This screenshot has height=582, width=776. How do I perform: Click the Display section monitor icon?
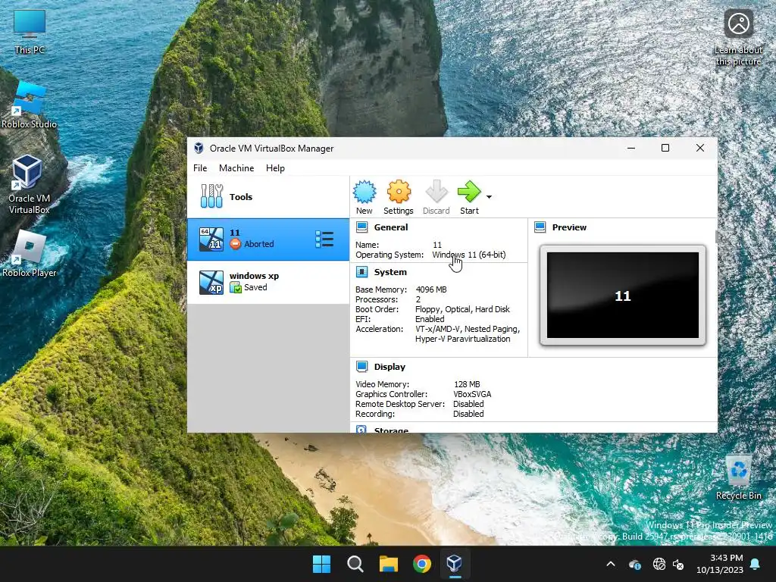(362, 367)
